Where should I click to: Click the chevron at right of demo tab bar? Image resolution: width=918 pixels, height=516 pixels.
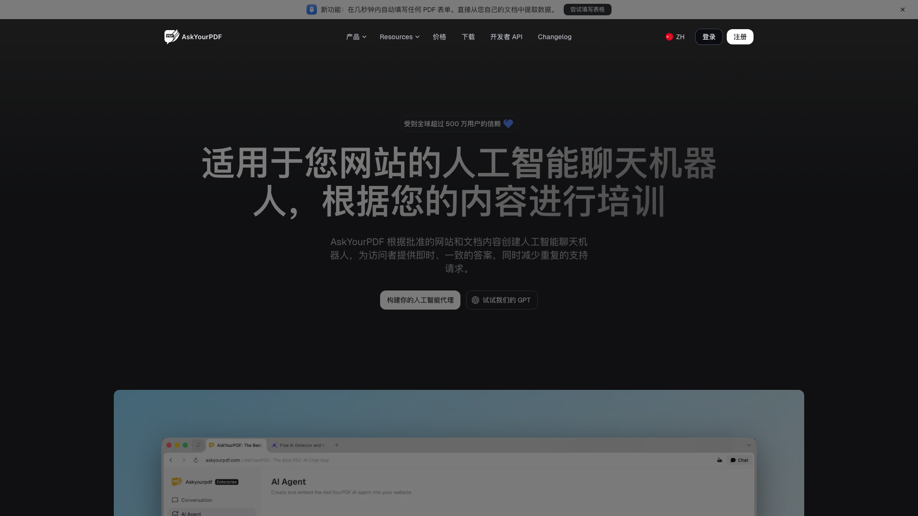749,445
